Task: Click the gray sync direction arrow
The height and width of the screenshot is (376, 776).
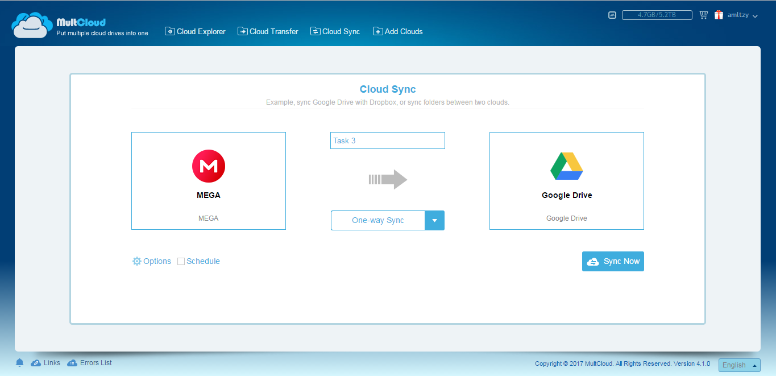Action: click(388, 179)
